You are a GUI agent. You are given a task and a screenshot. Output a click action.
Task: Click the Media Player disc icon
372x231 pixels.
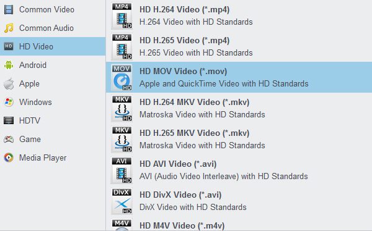pyautogui.click(x=9, y=157)
